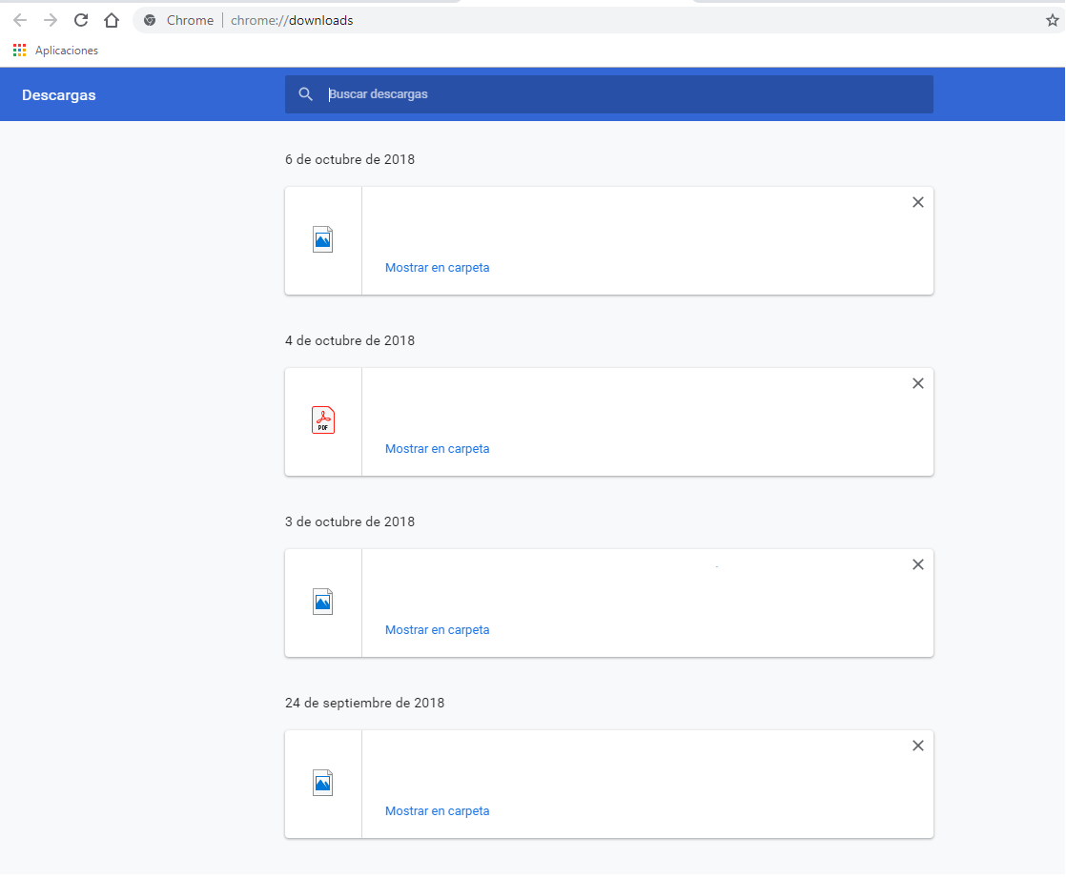
Task: Click image file icon for 6 de octubre
Action: (323, 239)
